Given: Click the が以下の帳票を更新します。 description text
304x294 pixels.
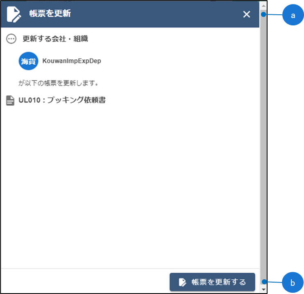Looking at the screenshot, I should (59, 83).
